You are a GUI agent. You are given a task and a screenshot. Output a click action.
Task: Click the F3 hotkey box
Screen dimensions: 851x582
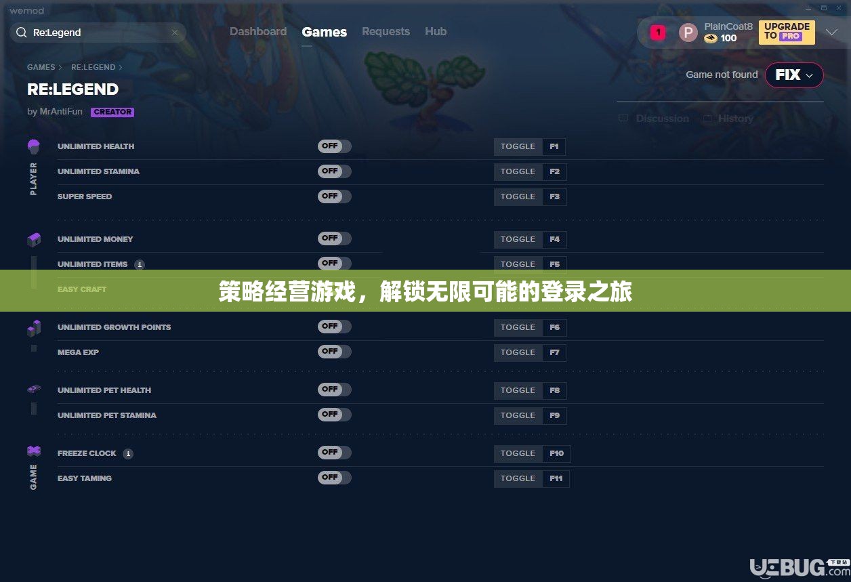(x=554, y=196)
